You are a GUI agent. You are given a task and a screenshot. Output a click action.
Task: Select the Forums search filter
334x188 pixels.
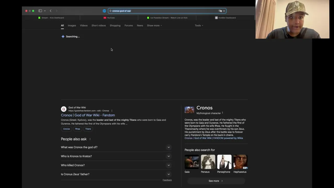pos(129,26)
